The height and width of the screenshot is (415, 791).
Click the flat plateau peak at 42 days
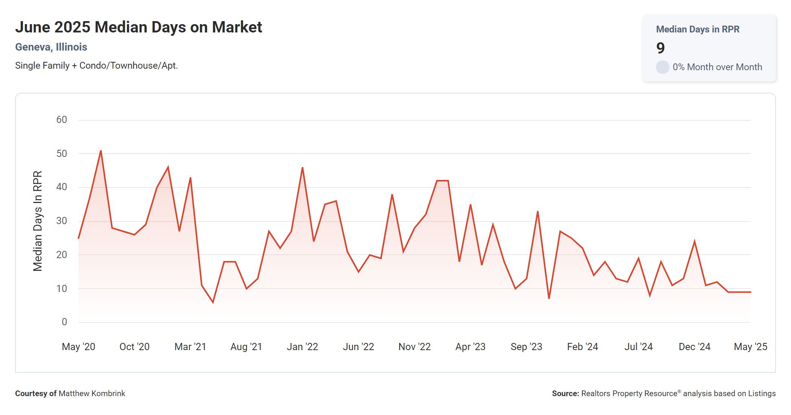tap(442, 181)
